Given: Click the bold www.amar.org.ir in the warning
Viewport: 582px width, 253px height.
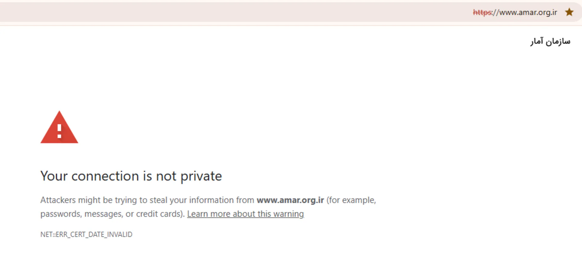Looking at the screenshot, I should 290,200.
